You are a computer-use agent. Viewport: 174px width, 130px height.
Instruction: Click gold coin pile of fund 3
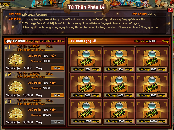tap(16, 113)
